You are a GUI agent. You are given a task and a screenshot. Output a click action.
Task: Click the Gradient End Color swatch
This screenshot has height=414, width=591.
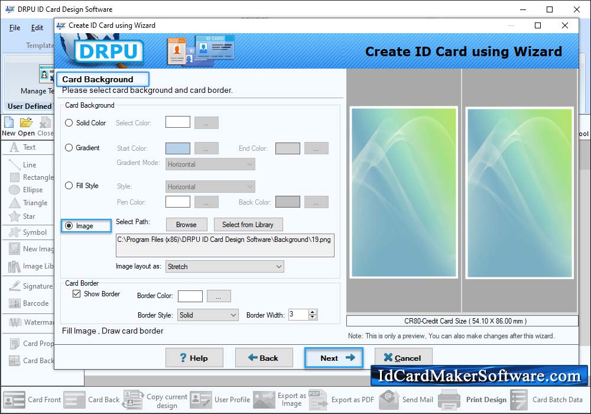(288, 148)
